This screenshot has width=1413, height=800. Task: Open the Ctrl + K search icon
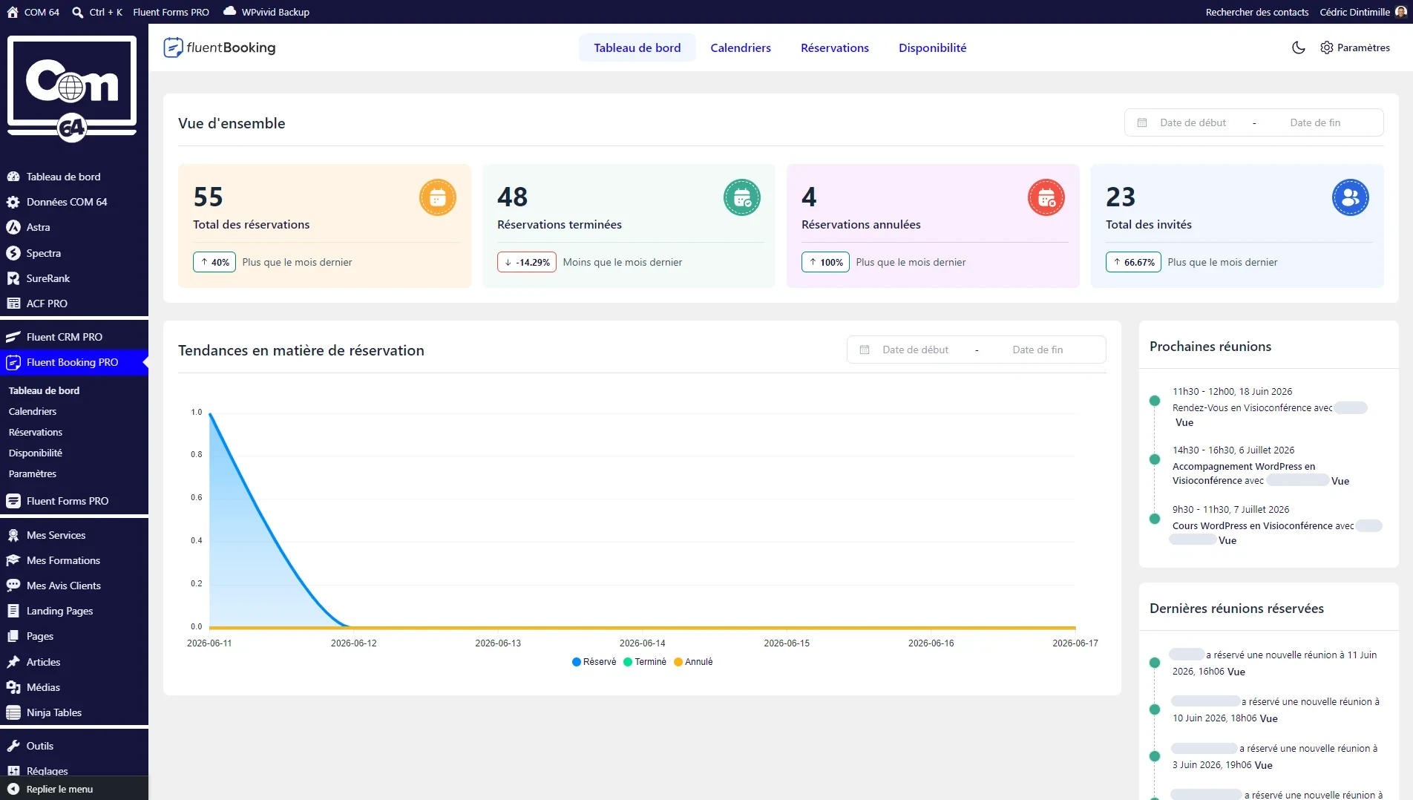(x=77, y=12)
